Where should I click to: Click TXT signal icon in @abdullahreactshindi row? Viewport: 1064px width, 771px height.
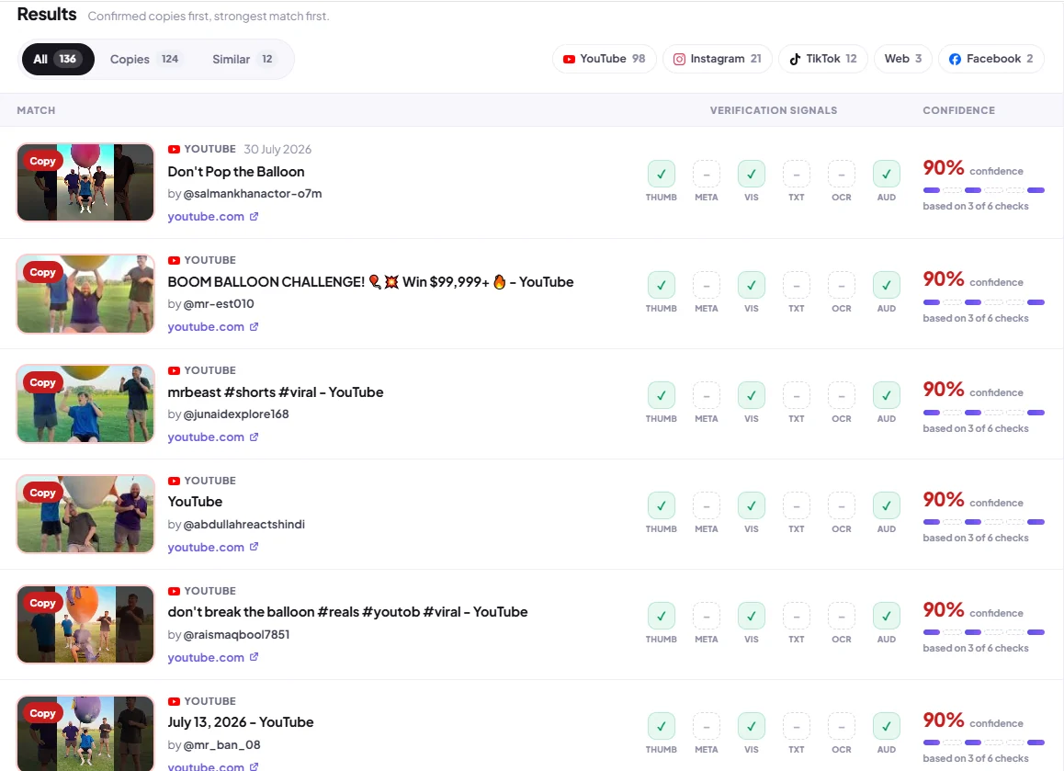(x=796, y=505)
